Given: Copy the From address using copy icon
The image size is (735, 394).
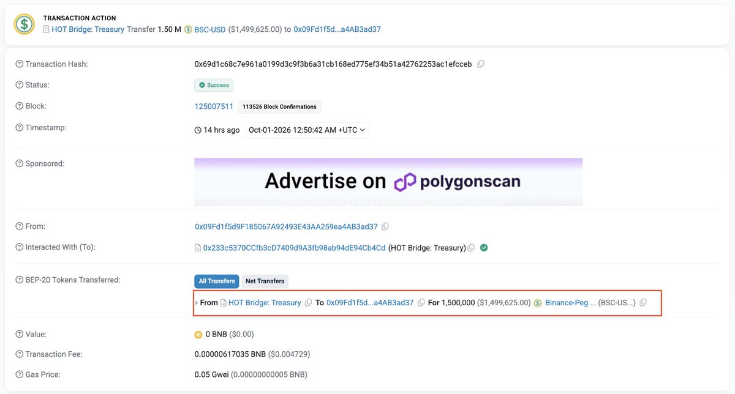Looking at the screenshot, I should [385, 226].
